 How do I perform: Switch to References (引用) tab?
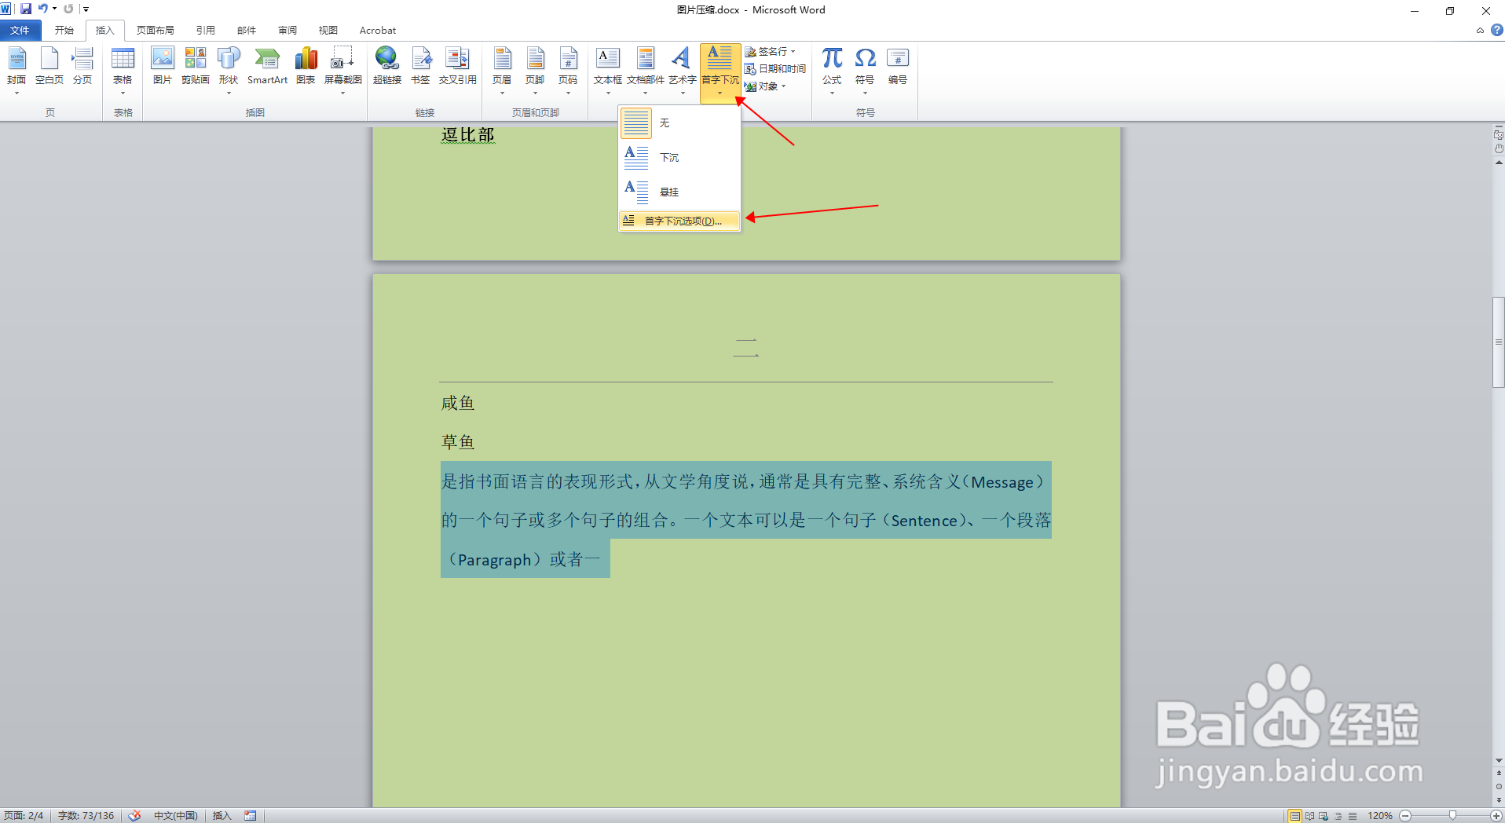(206, 30)
